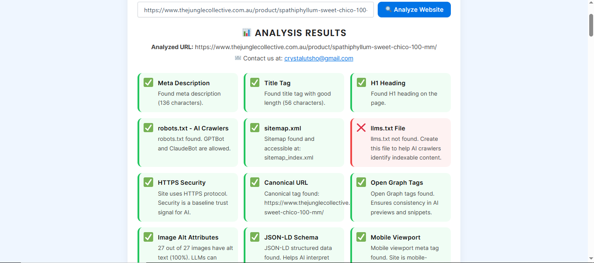Click the checkmark on sitemap.xml card
This screenshot has width=594, height=263.
255,128
